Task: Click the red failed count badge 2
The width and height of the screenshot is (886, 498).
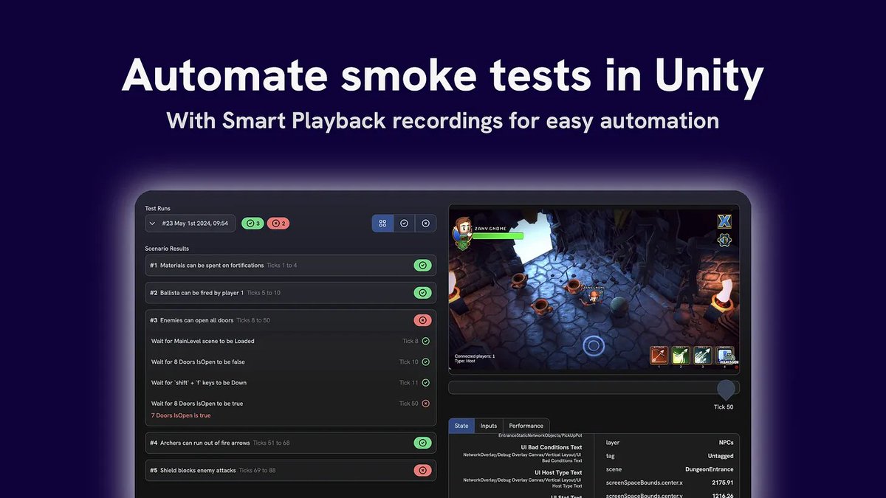Action: [278, 223]
